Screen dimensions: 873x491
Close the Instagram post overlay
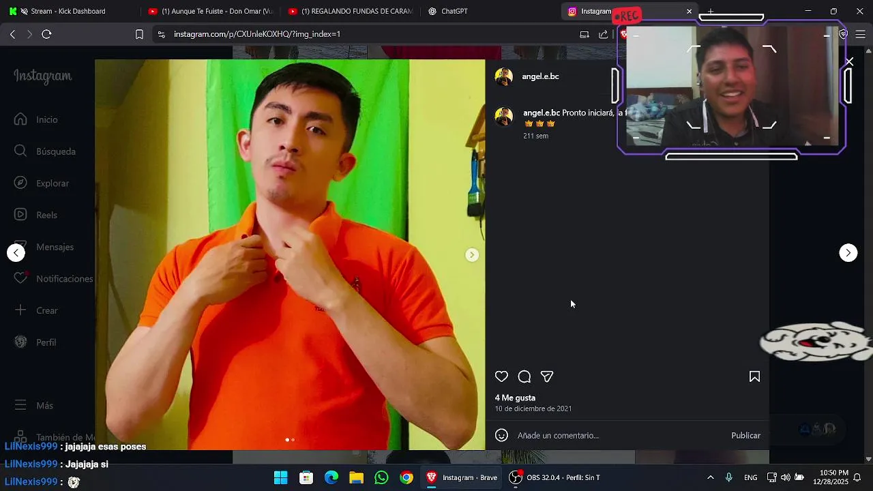point(849,62)
